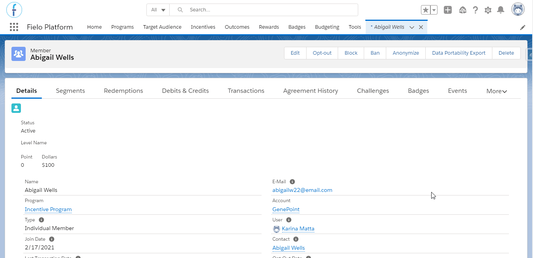Image resolution: width=533 pixels, height=258 pixels.
Task: Click the Global Actions plus icon
Action: 447,10
